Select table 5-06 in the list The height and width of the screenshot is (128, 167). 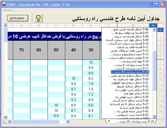pyautogui.click(x=130, y=30)
